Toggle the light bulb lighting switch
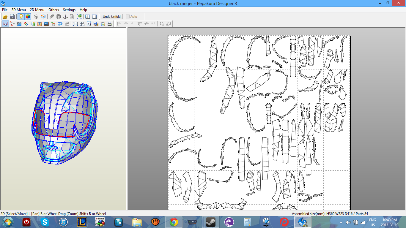The width and height of the screenshot is (406, 228). tap(21, 17)
